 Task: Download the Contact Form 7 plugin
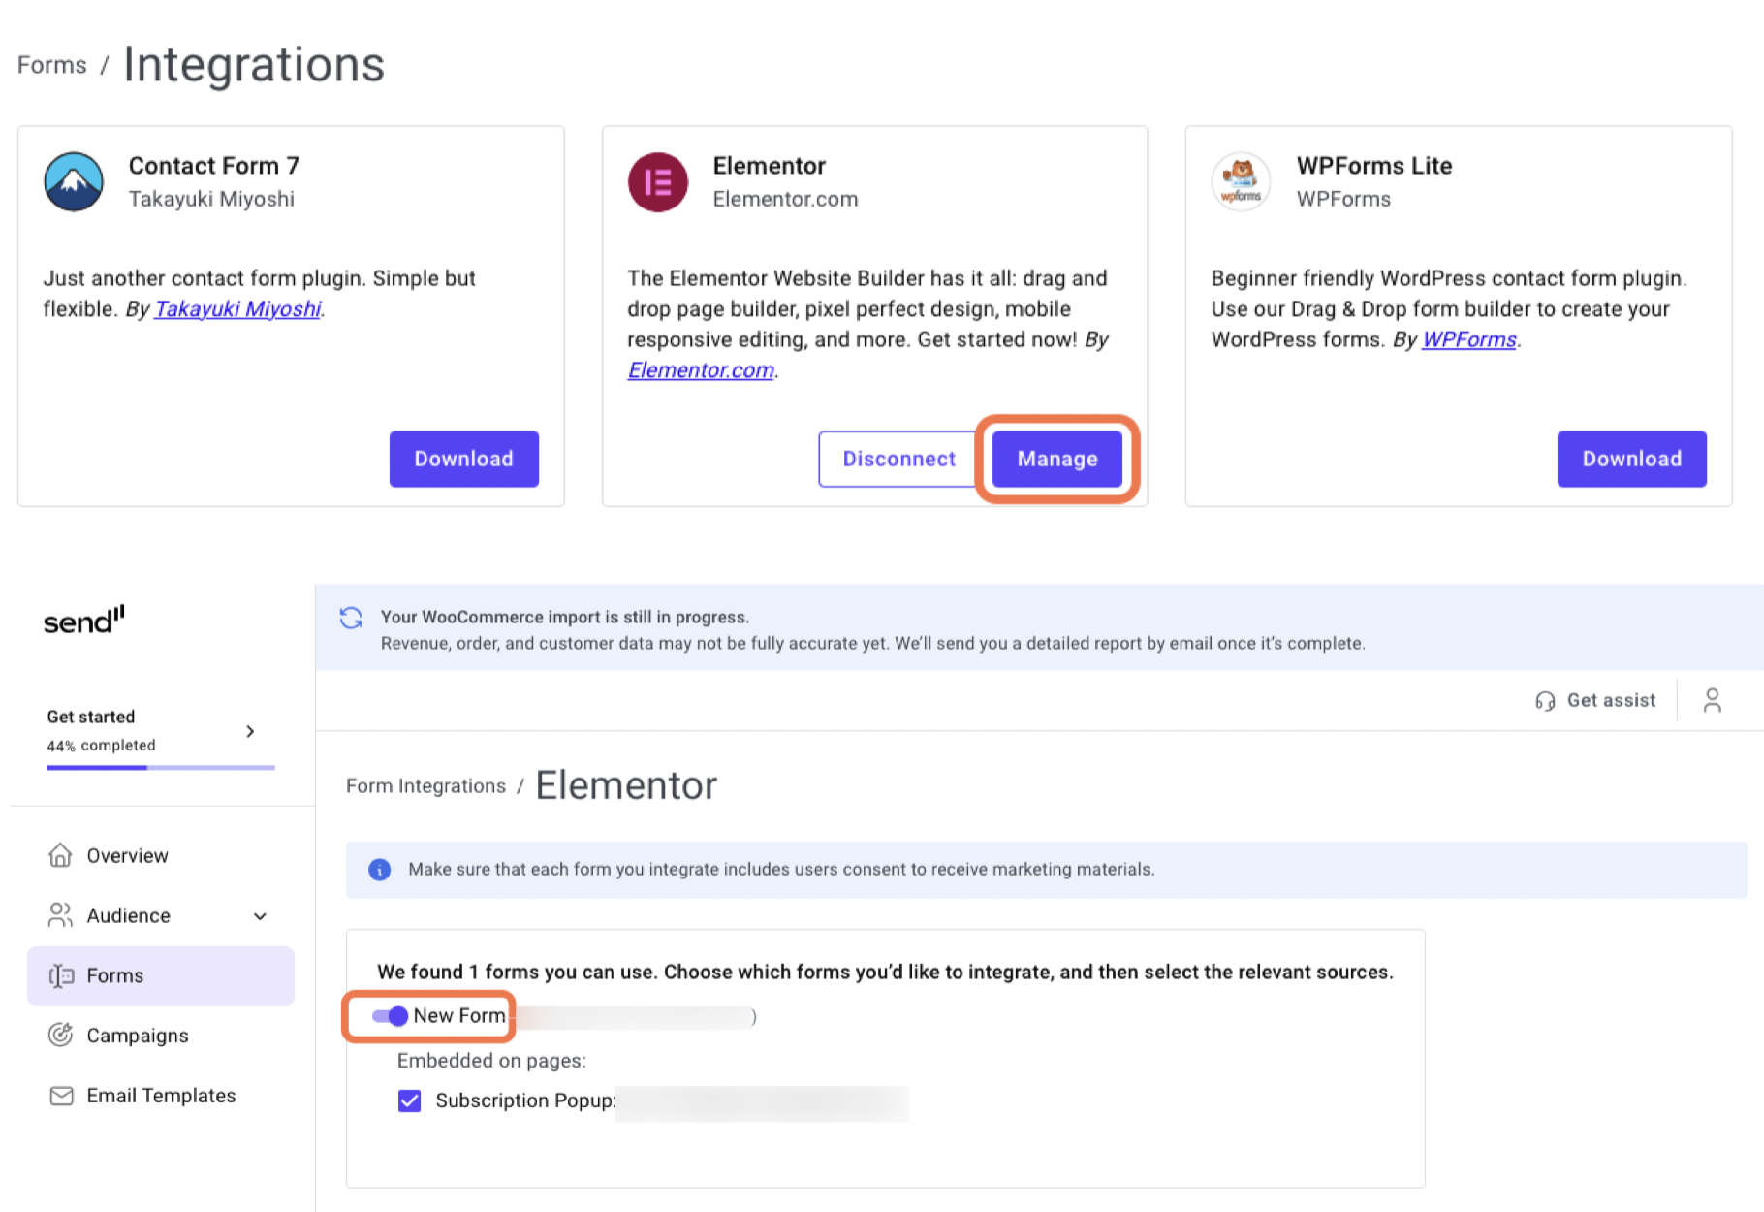tap(464, 459)
